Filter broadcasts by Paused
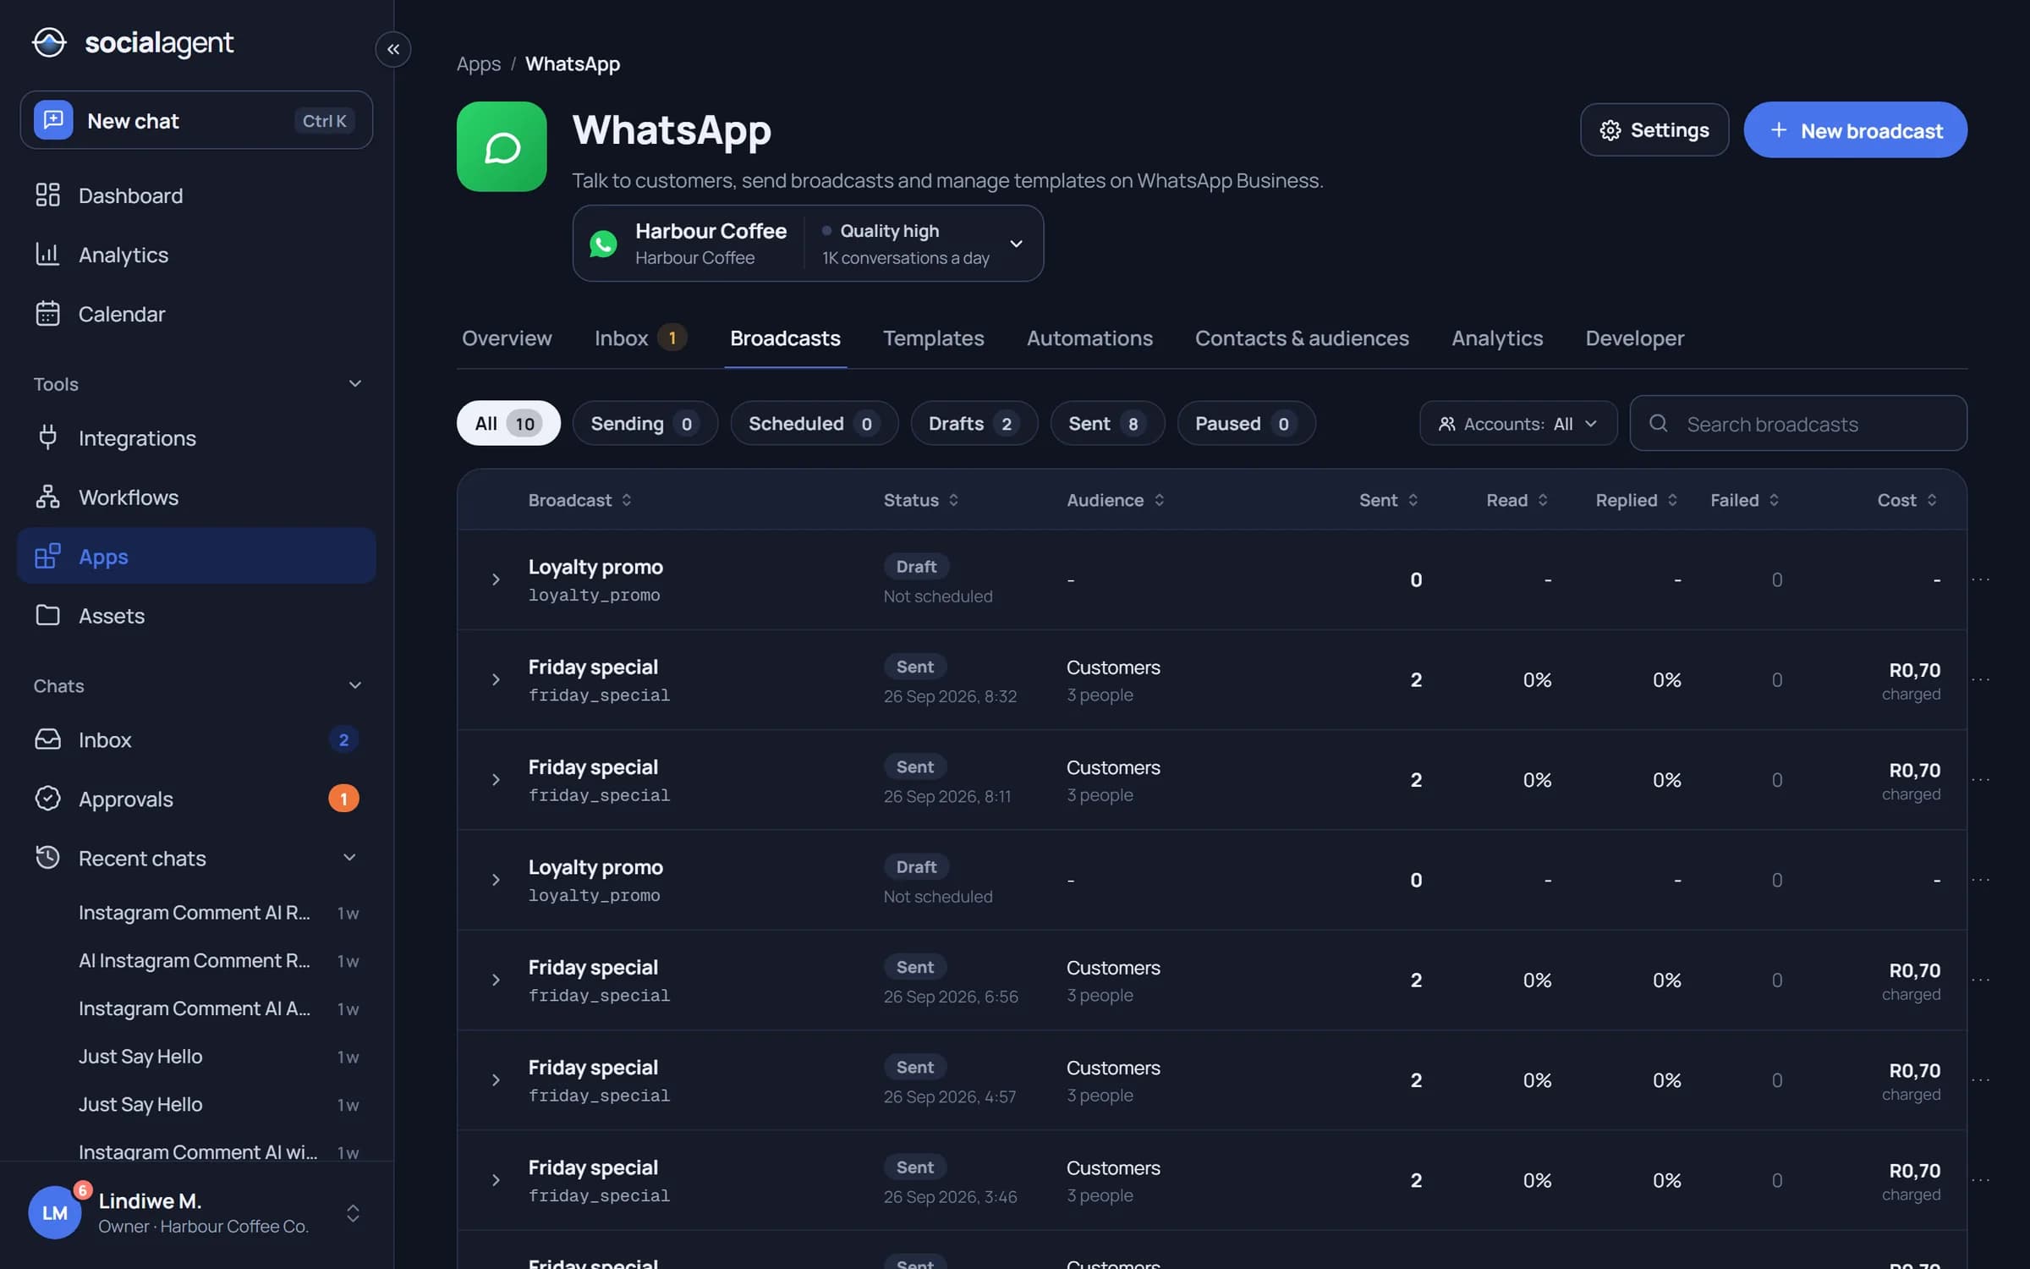The image size is (2030, 1269). point(1246,423)
